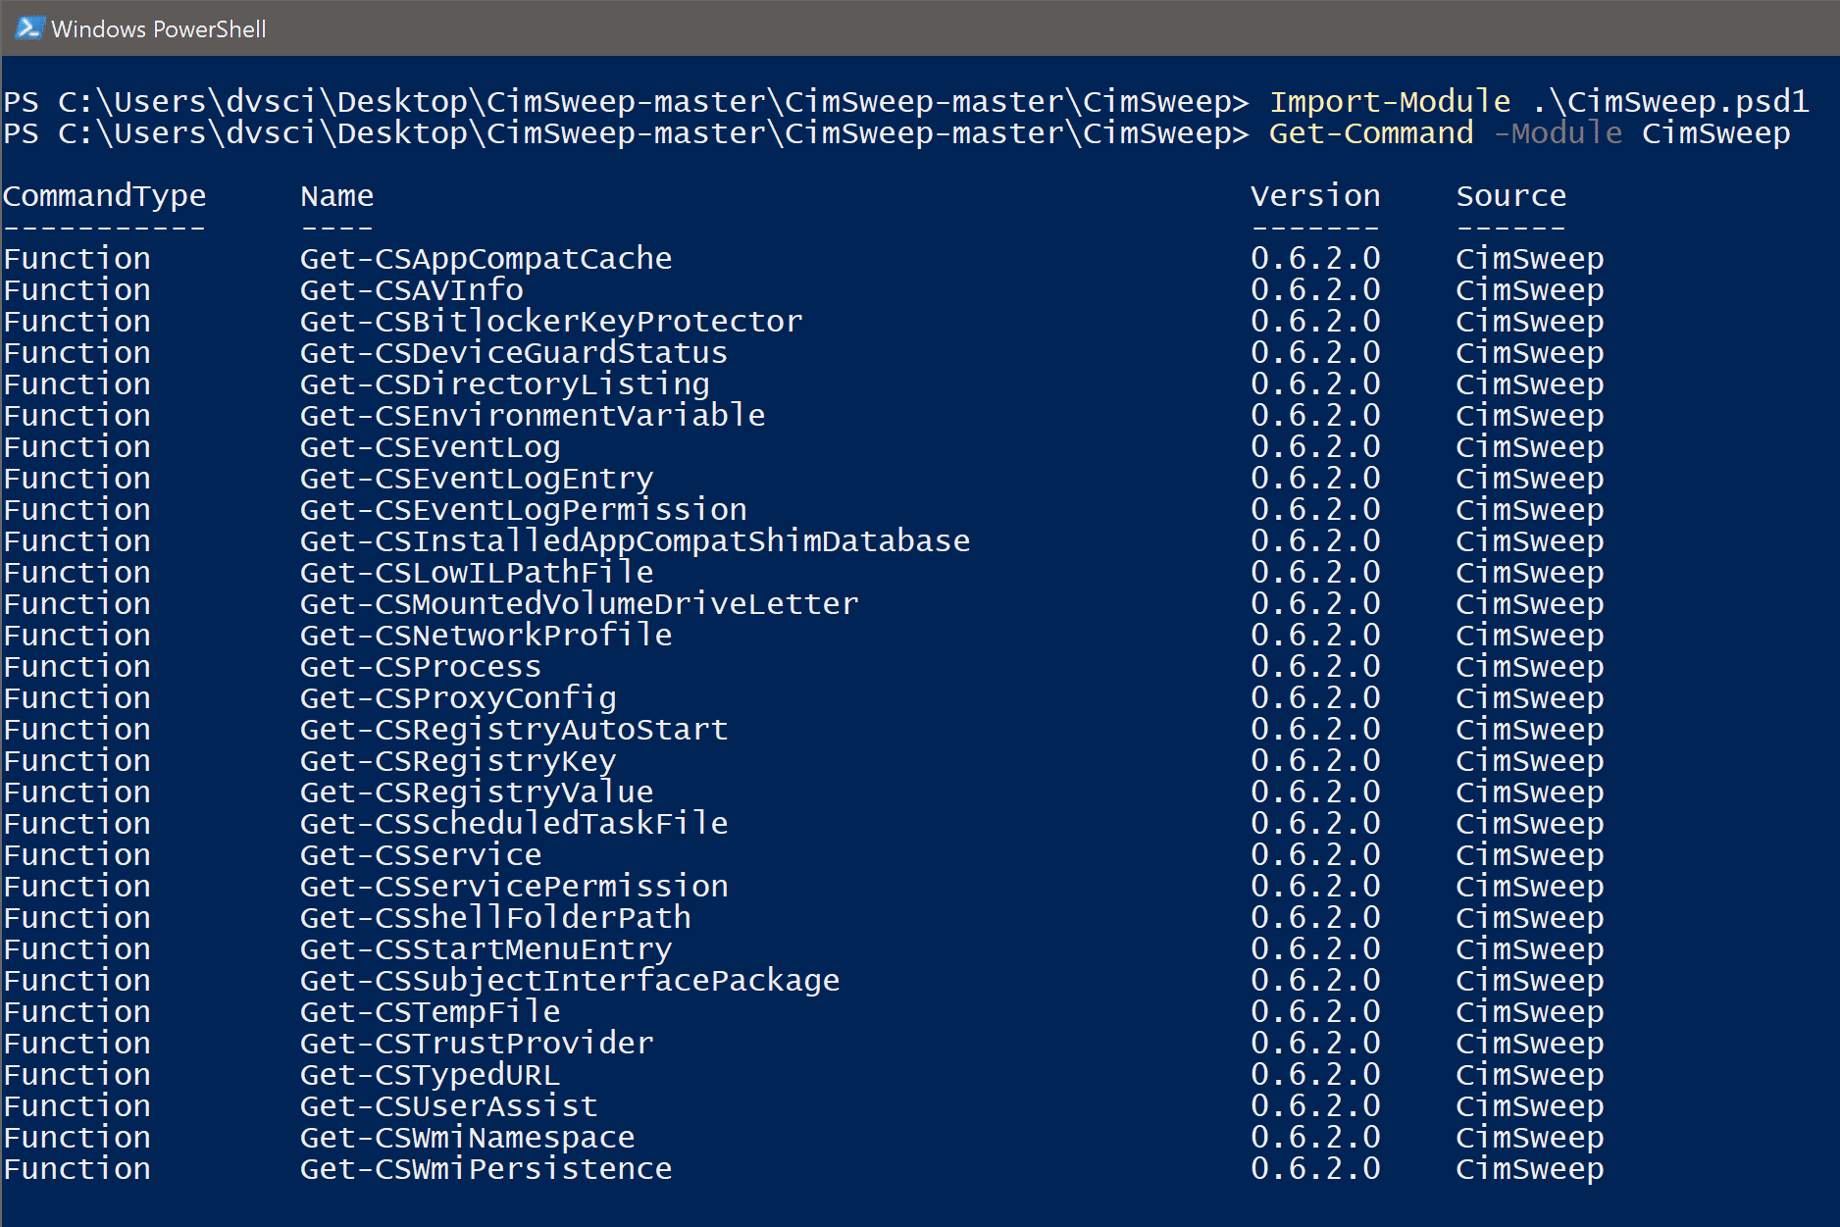Click the Import-Module command text
Screen dimensions: 1840x1227
[x=1390, y=101]
